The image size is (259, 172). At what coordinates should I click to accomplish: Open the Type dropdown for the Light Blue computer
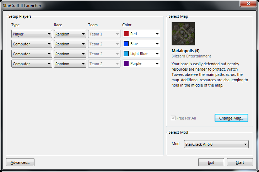coord(32,54)
